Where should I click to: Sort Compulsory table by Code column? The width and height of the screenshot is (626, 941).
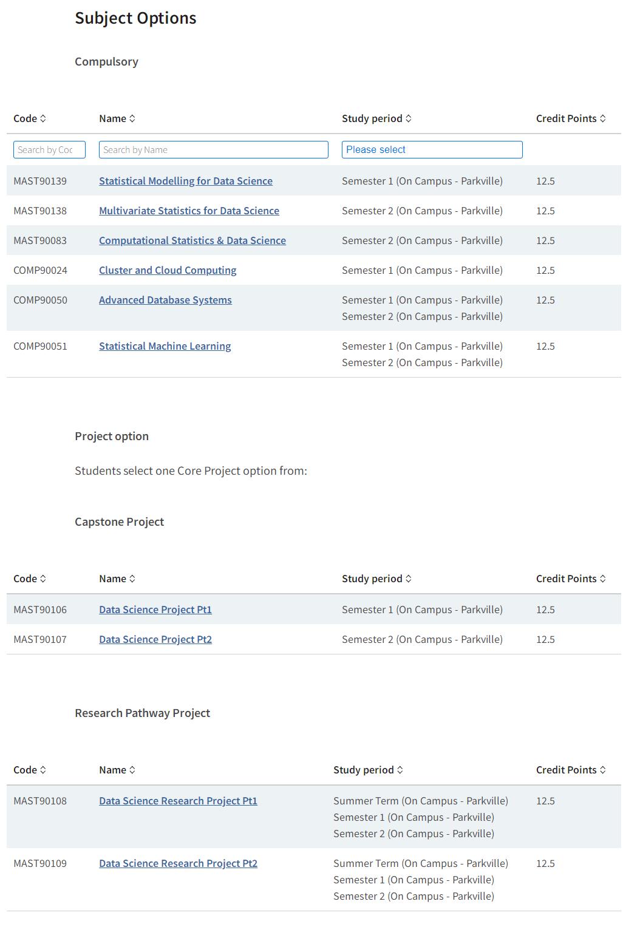pyautogui.click(x=30, y=118)
